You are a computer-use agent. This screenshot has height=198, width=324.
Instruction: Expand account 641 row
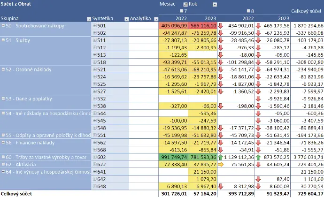tap(95, 172)
